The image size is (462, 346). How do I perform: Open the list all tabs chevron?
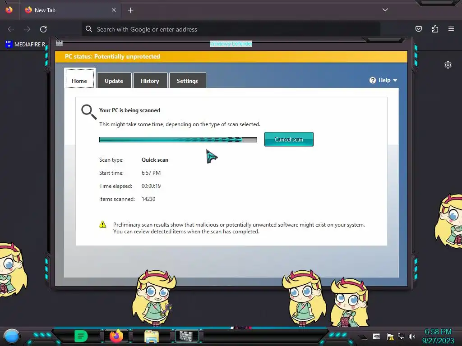tap(385, 10)
